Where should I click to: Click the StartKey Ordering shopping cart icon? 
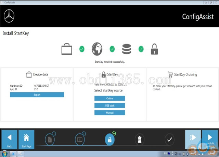[170, 74]
